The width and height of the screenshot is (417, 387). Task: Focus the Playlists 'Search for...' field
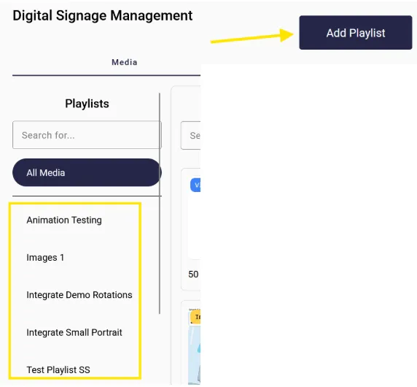pos(87,135)
